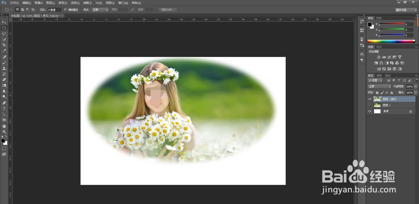Open the selection style dropdown
This screenshot has height=204, width=419.
pos(101,9)
